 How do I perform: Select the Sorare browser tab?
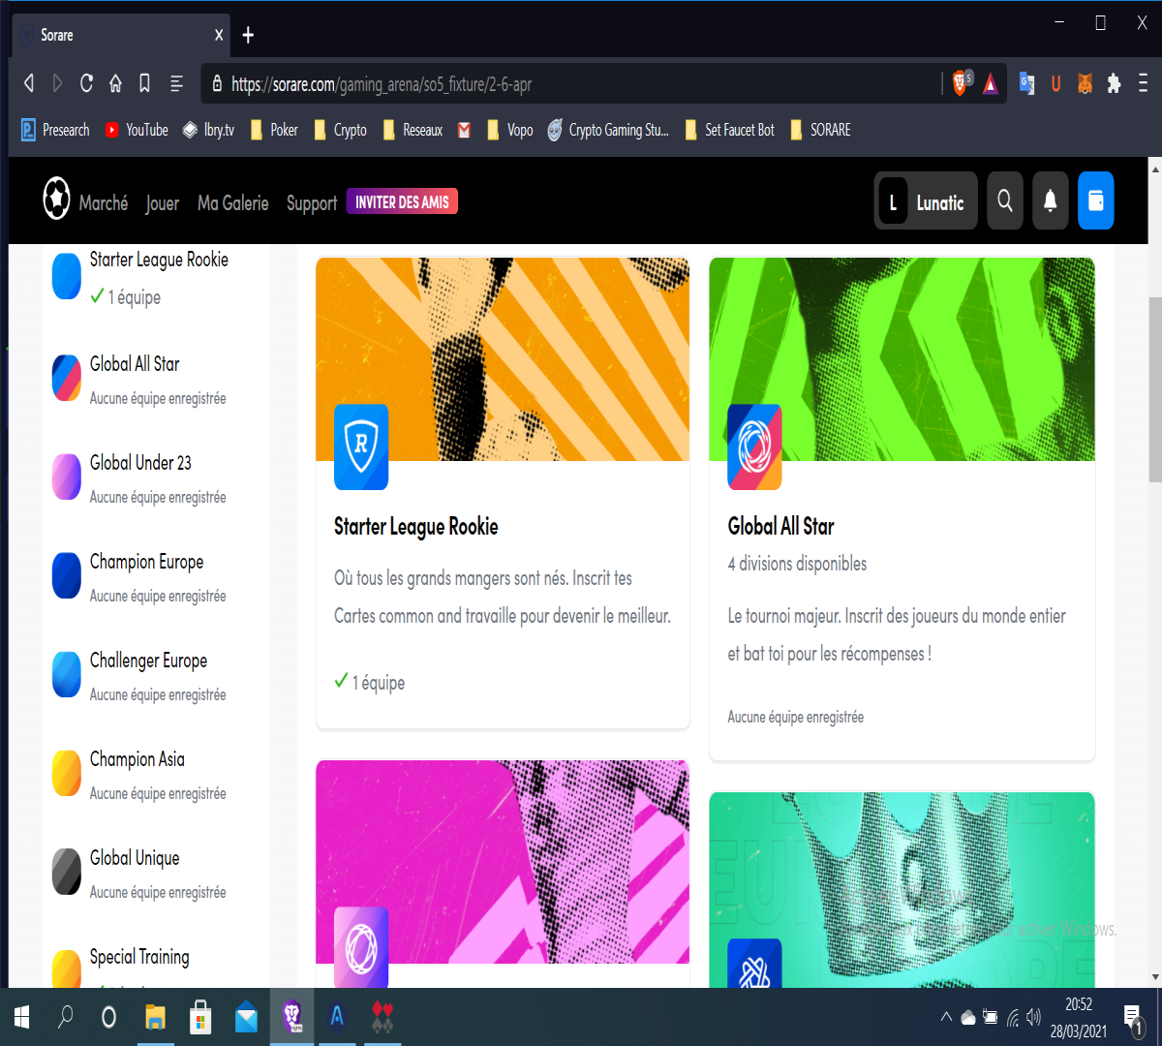tap(121, 35)
